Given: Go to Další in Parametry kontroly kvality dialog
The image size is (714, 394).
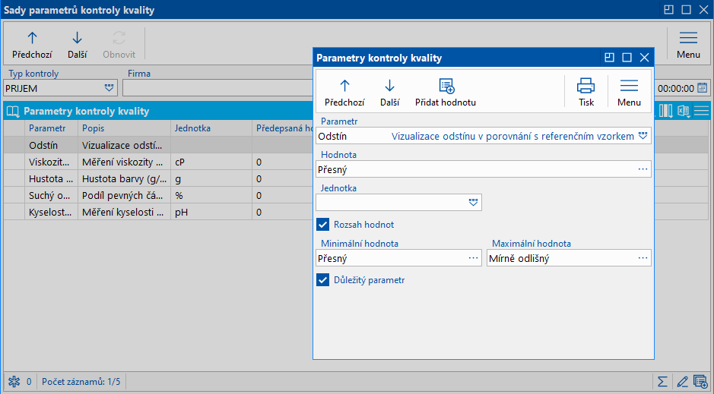Looking at the screenshot, I should (x=390, y=93).
